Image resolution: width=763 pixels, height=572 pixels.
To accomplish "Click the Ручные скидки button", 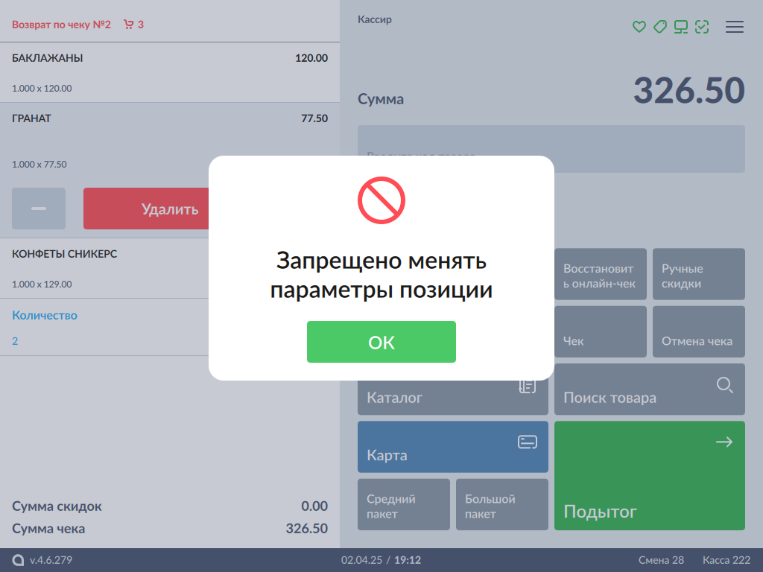I will pyautogui.click(x=698, y=276).
